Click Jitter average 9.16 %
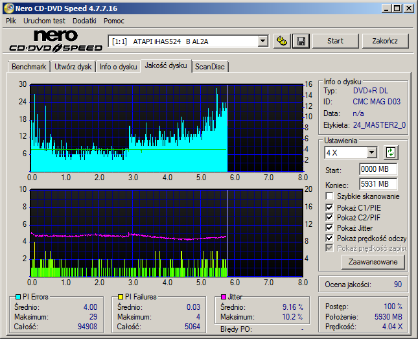Image resolution: width=418 pixels, height=339 pixels. tap(293, 307)
